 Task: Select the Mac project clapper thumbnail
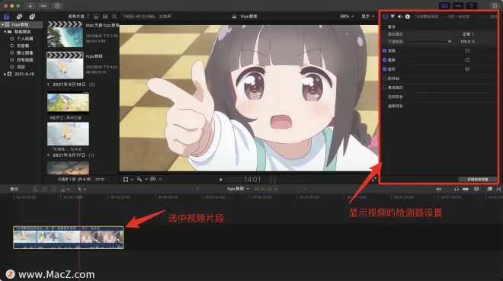(65, 34)
